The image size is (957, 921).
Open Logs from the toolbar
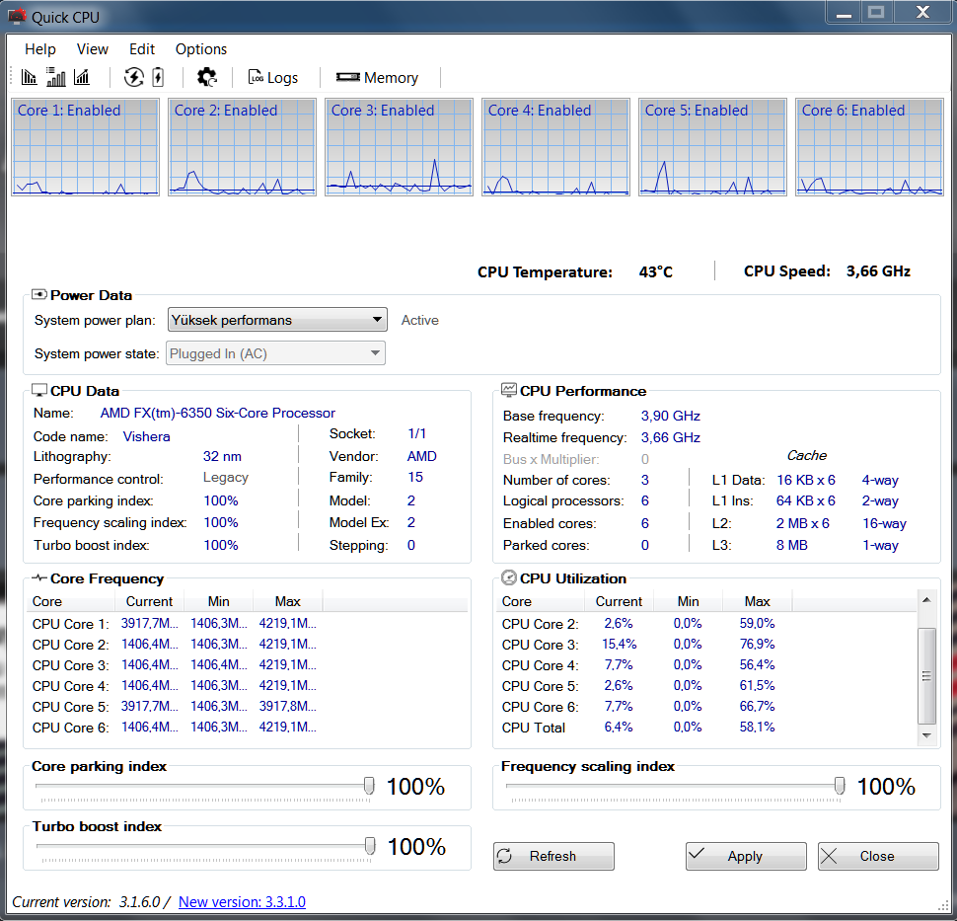click(272, 77)
